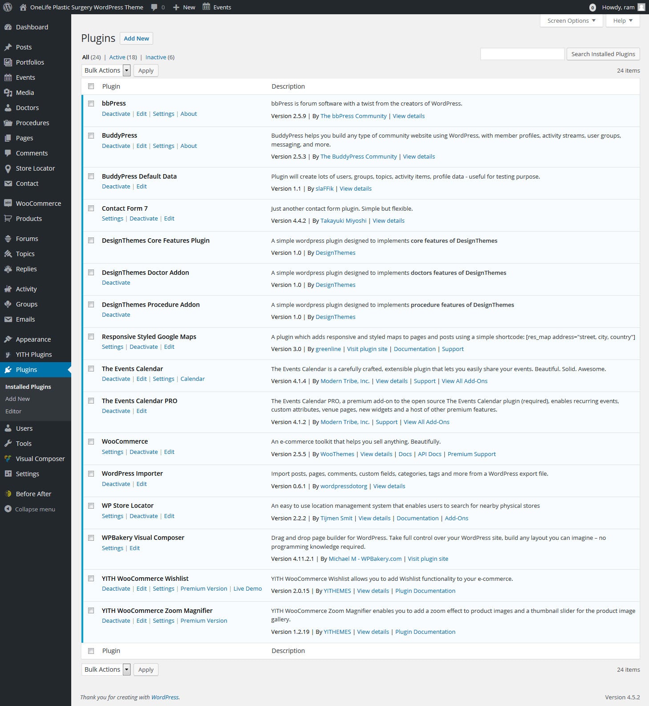This screenshot has width=649, height=706.
Task: Tick the select-all checkbox in table header
Action: pyautogui.click(x=91, y=86)
